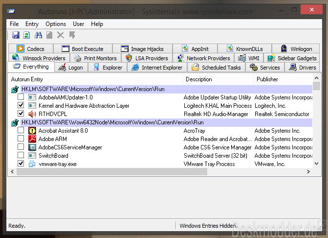The height and width of the screenshot is (238, 328).
Task: Click 'Realtek HD Audio-Manager' description
Action: [x=216, y=114]
